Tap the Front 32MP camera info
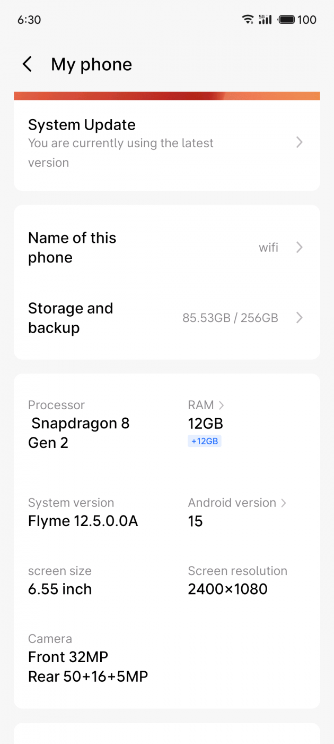This screenshot has width=334, height=744. tap(68, 657)
